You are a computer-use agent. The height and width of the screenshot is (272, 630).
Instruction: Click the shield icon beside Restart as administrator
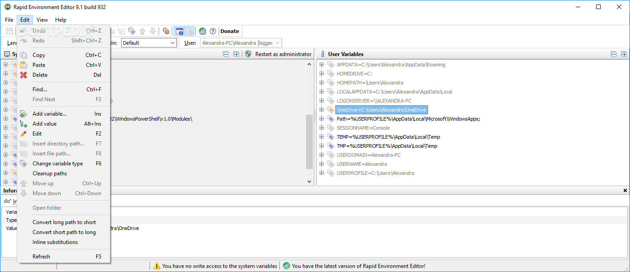248,54
